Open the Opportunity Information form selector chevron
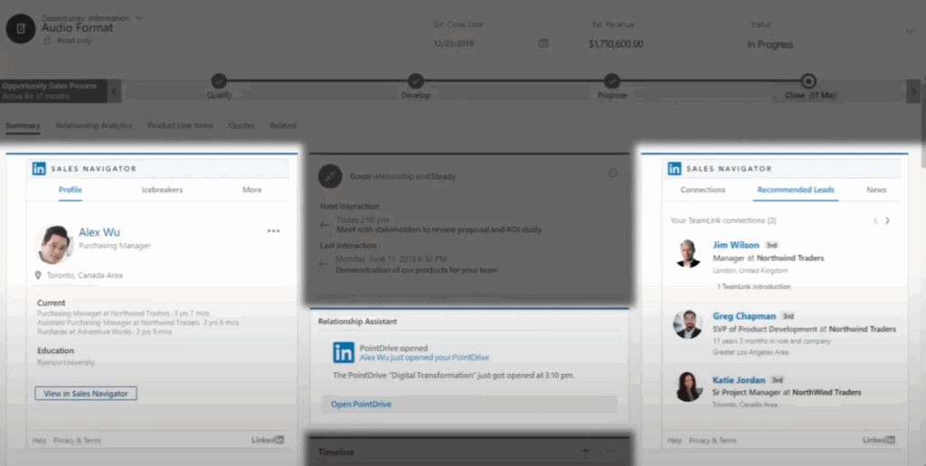The image size is (926, 466). click(139, 18)
